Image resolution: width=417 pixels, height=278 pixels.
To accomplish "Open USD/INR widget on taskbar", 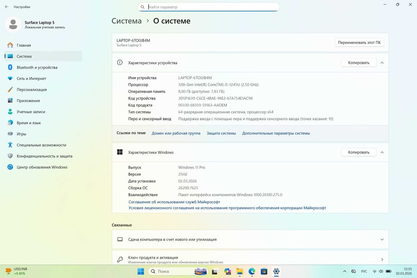I will [17, 271].
